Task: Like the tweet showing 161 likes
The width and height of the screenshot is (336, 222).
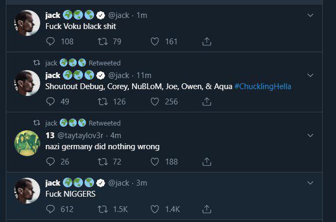Action: click(x=155, y=41)
